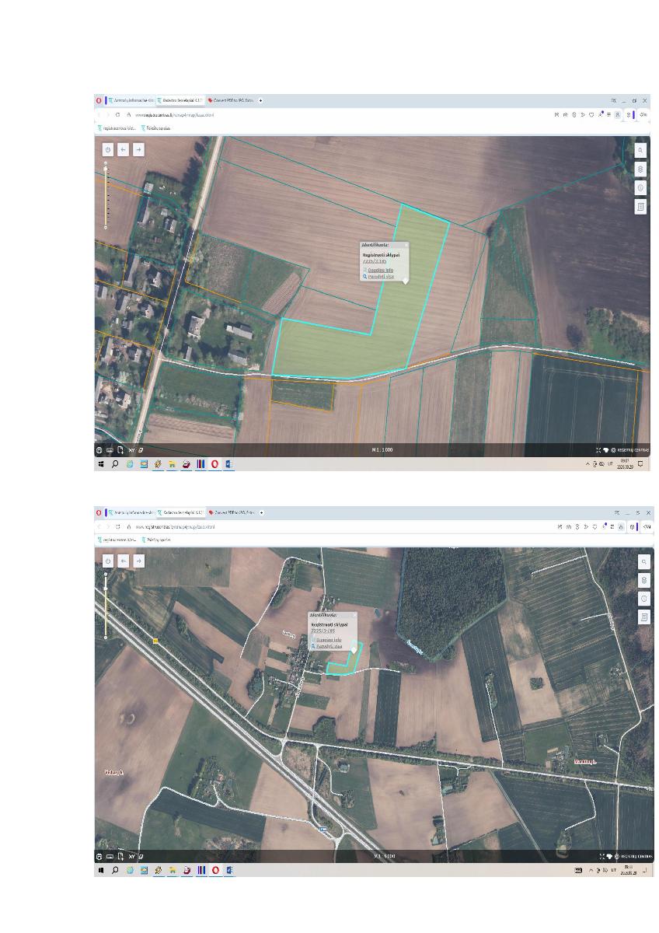
Task: Open the first bookmark in lower bookmarks bar
Action: point(118,539)
